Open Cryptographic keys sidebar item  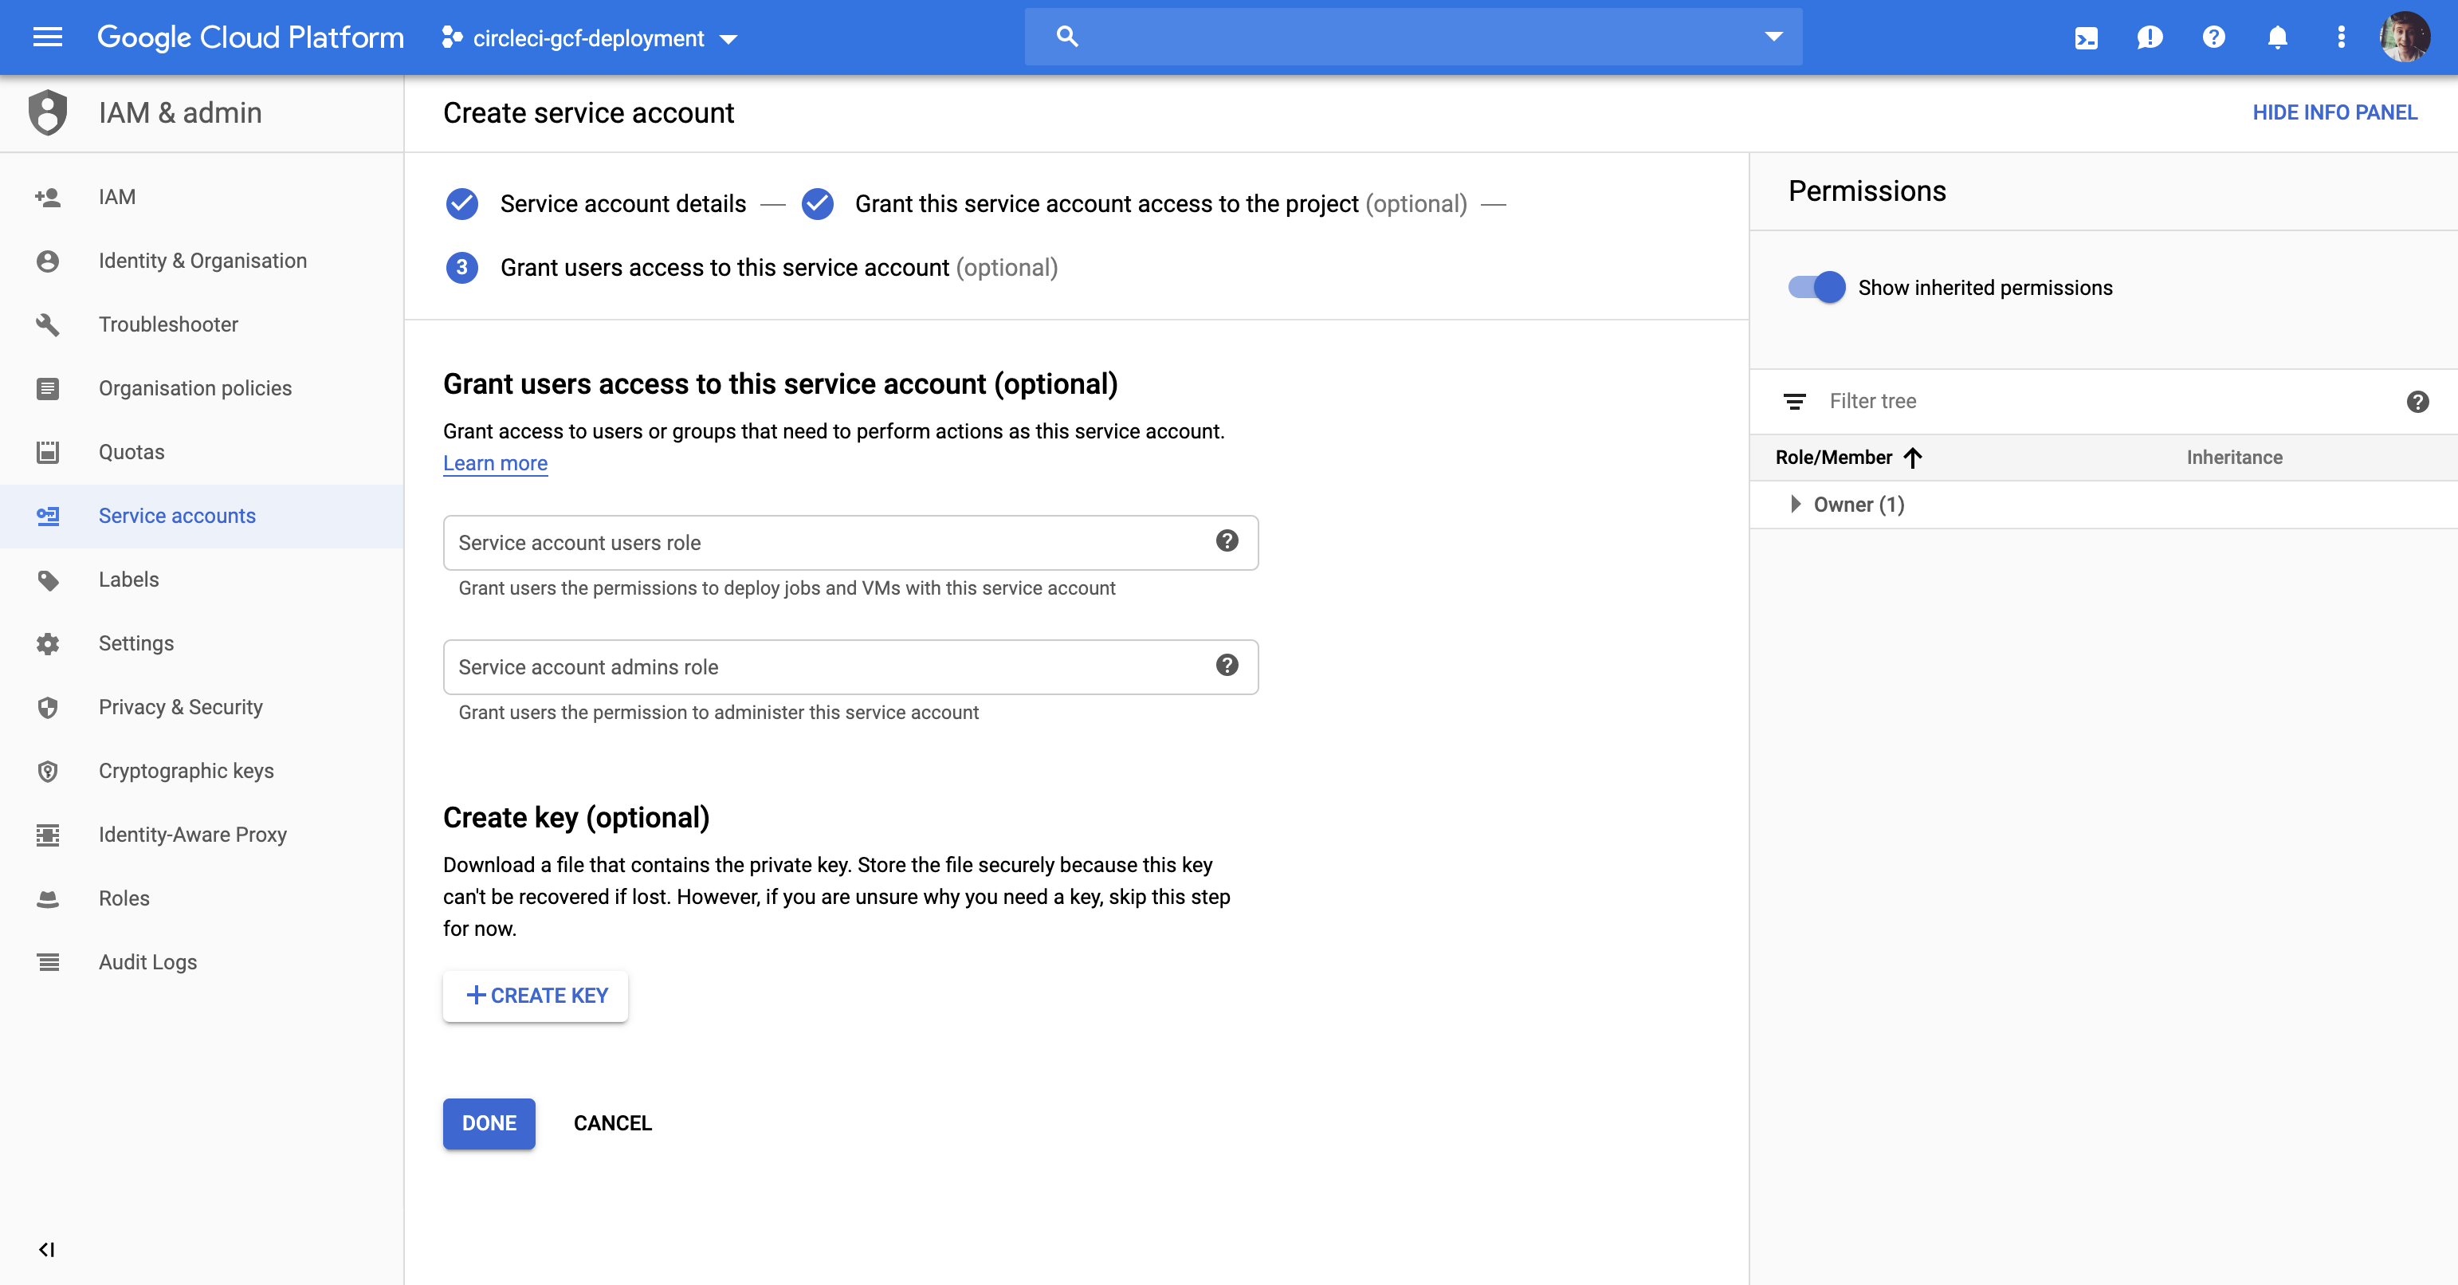[186, 770]
